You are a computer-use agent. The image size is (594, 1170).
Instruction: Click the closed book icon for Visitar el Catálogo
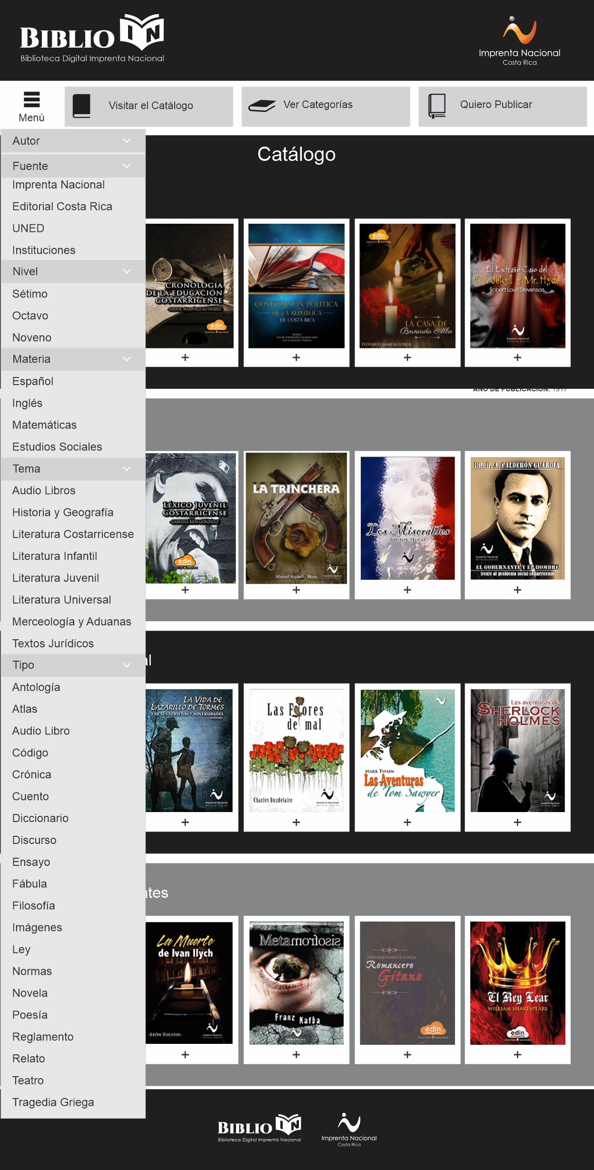81,106
